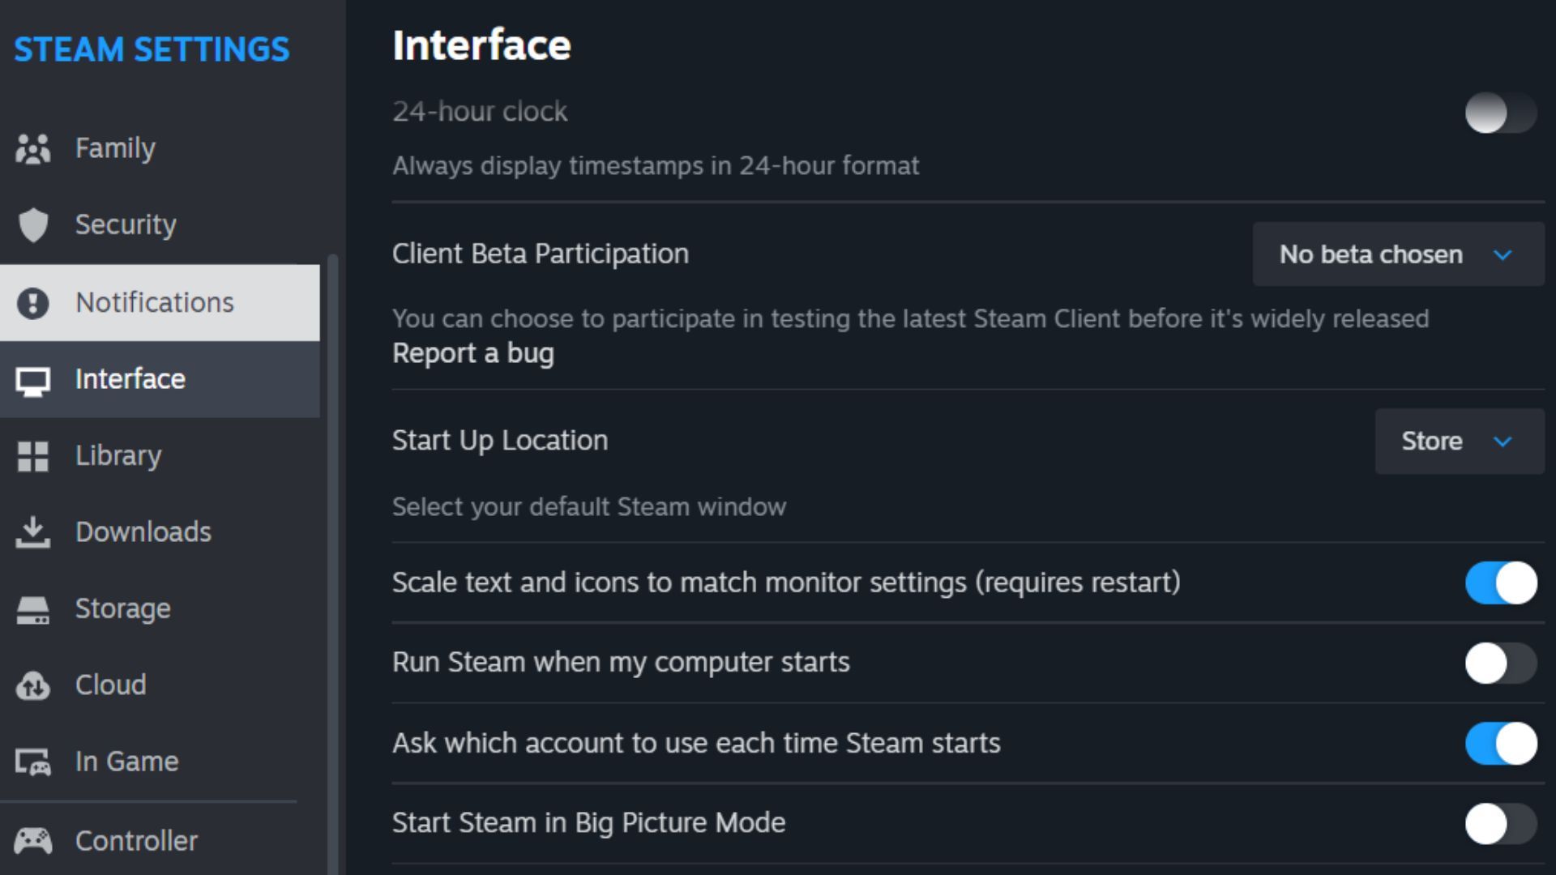Enable the 24-hour clock toggle

[x=1500, y=113]
